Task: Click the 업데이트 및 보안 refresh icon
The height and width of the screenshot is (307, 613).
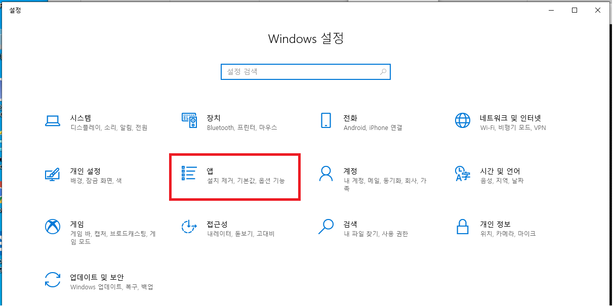Action: click(53, 280)
